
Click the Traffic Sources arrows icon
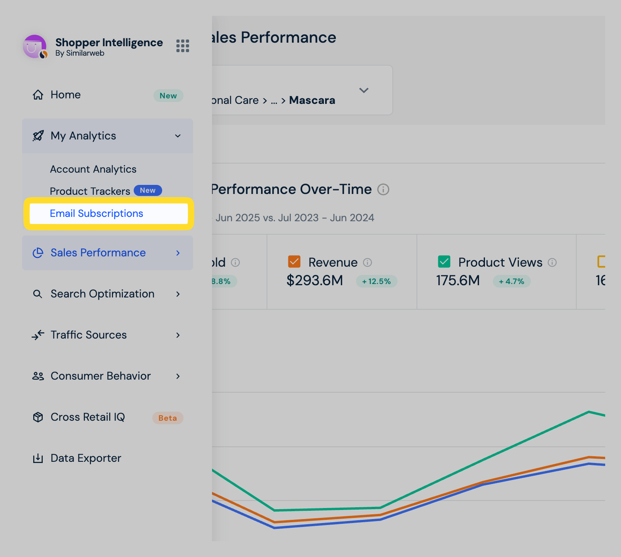pos(38,335)
